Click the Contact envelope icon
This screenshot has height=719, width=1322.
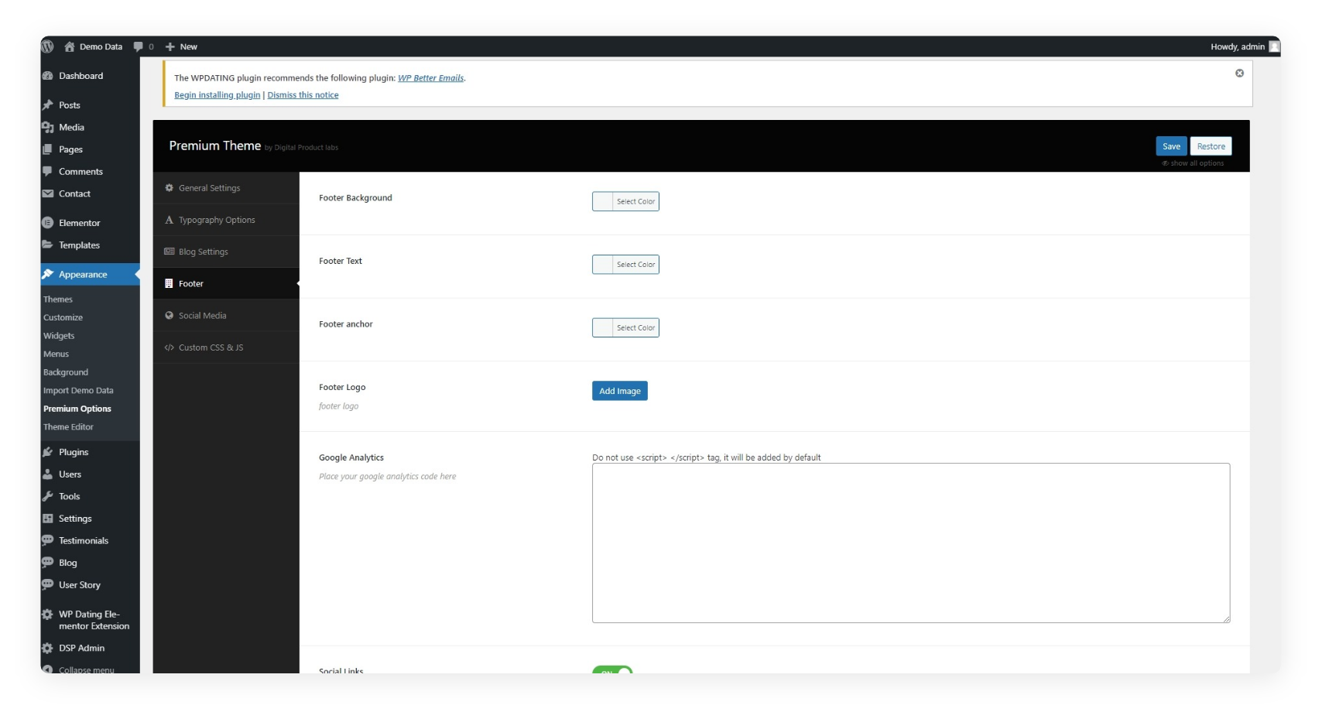[48, 193]
